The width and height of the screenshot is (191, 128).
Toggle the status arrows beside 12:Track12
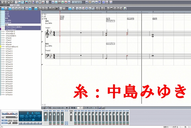[x=3, y=51]
